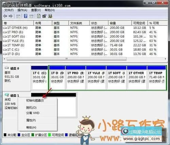170x145 pixels.
Task: Click the 931.51 GB label under 磁盘 0
Action: click(x=12, y=77)
